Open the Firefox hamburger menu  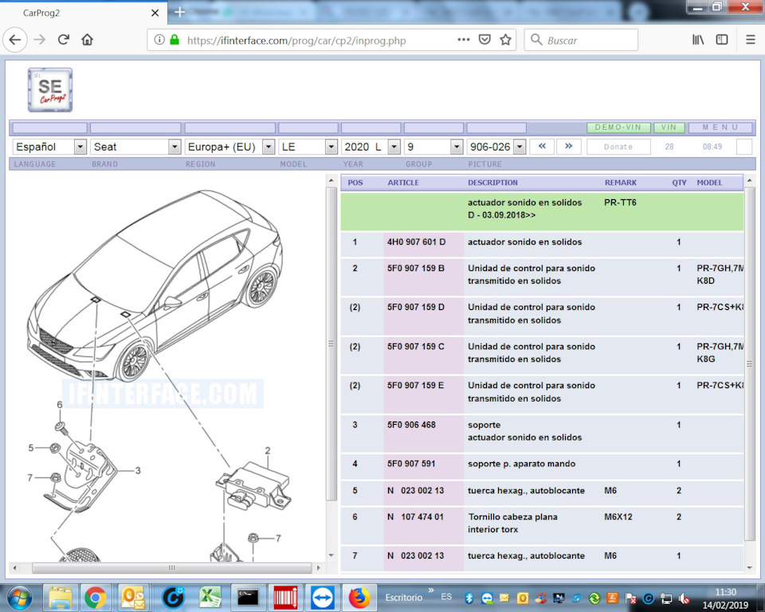pyautogui.click(x=750, y=39)
